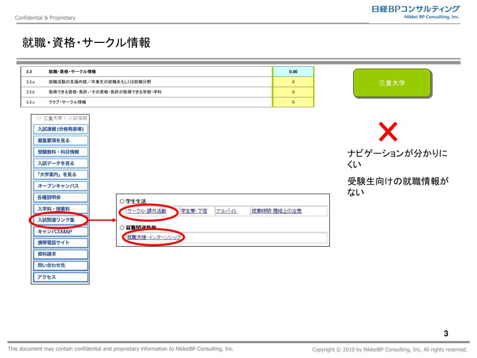This screenshot has width=477, height=358.
Task: Click the 就職関連情報 section heading
Action: tap(141, 227)
